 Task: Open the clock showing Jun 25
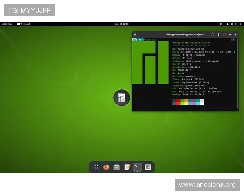coord(122,24)
